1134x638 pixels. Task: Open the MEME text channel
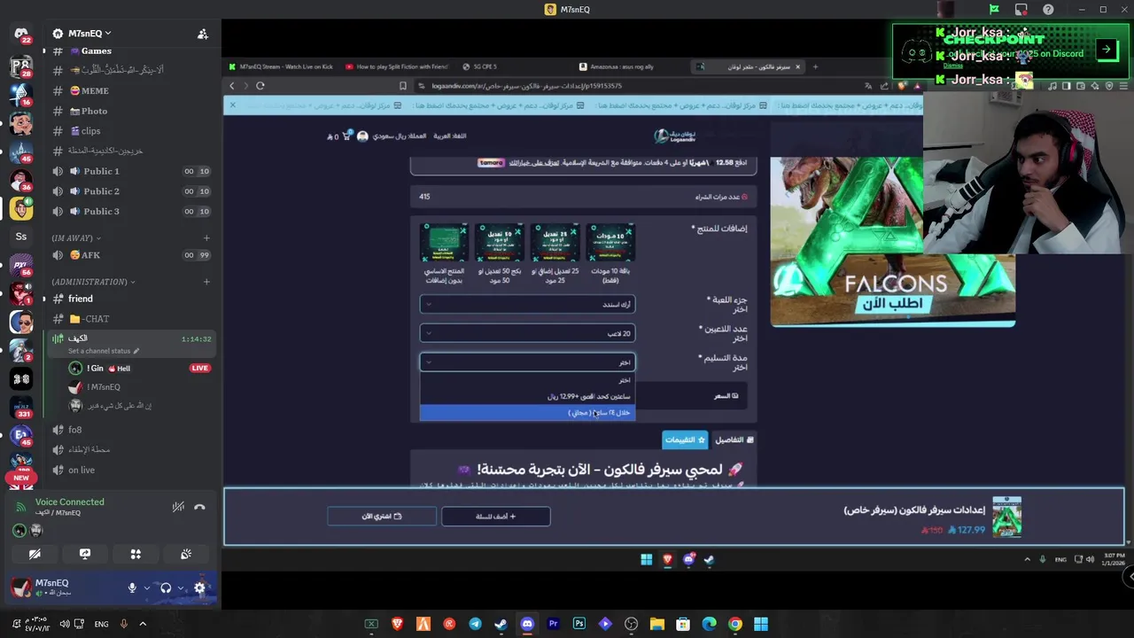[129, 90]
